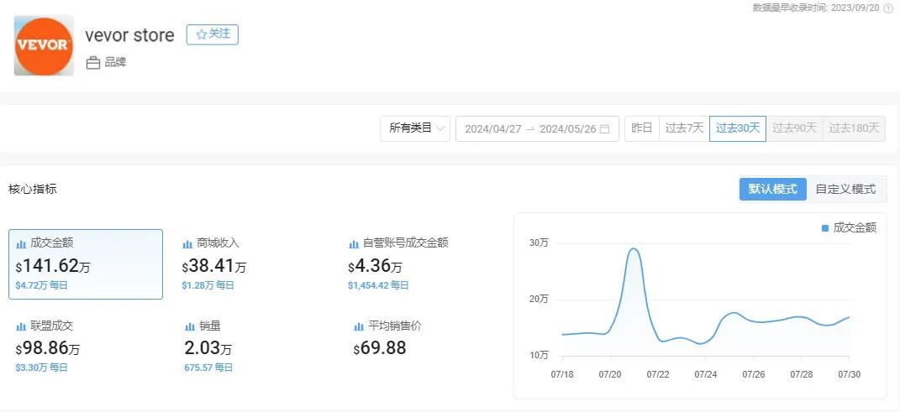Click the blue legend square in chart
The height and width of the screenshot is (412, 900).
click(x=825, y=228)
